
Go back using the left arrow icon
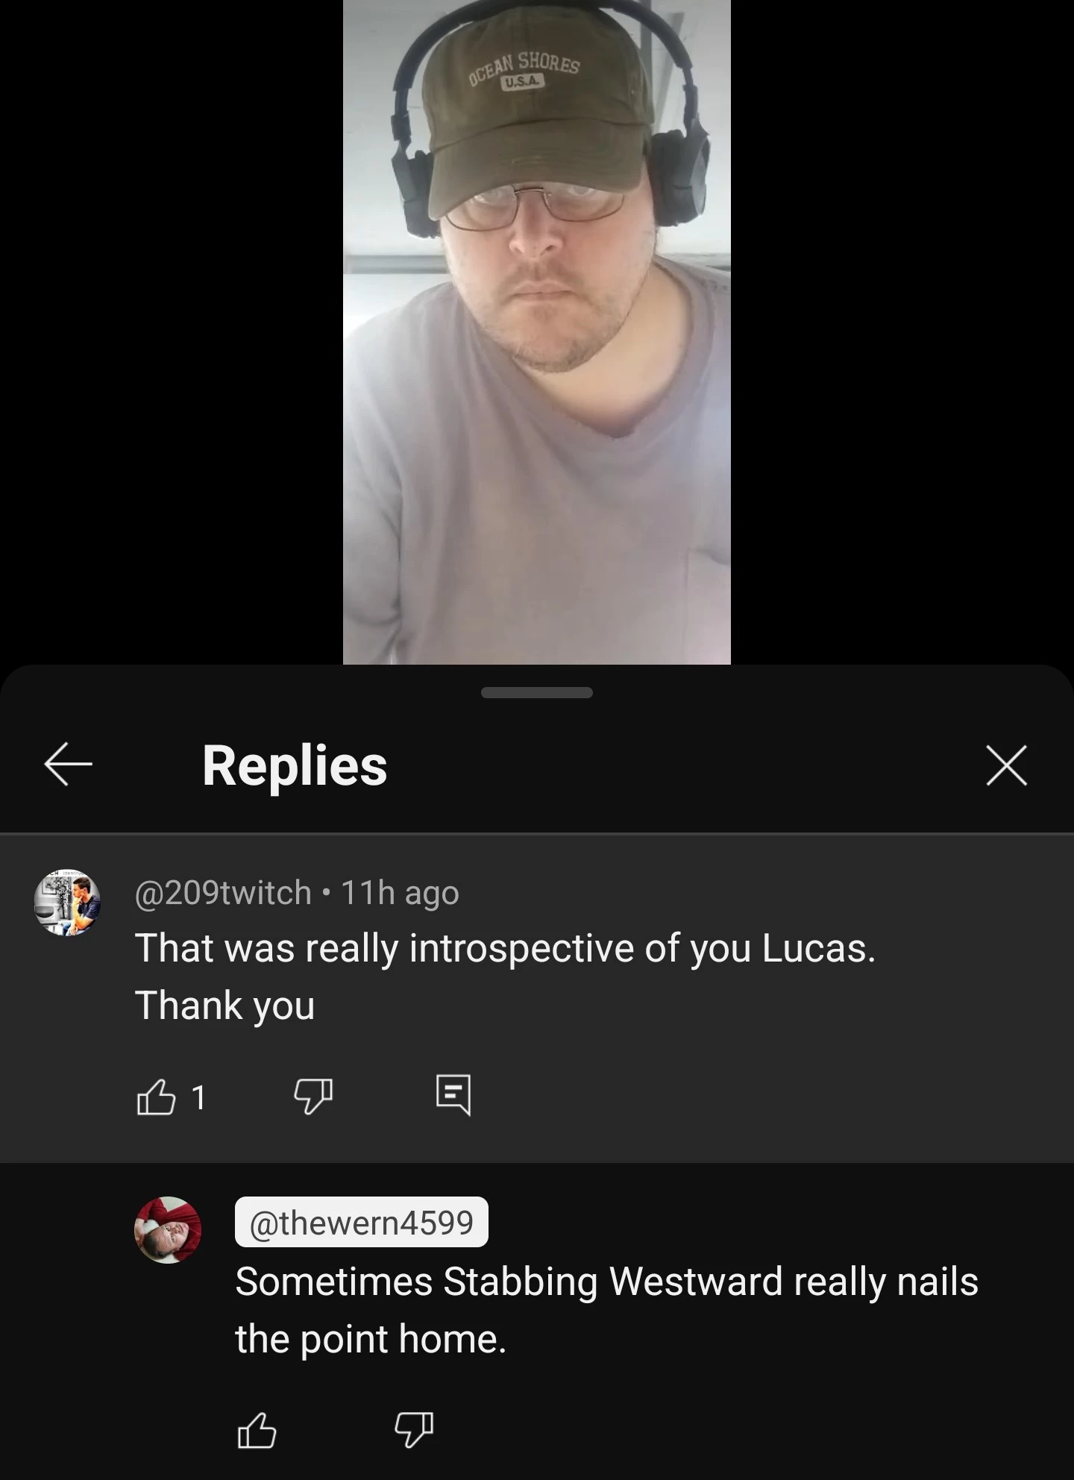[x=68, y=765]
